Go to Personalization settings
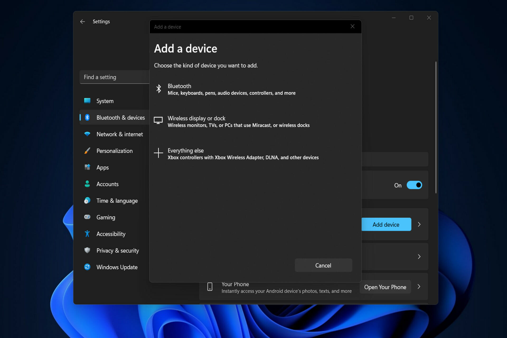Screen dimensions: 507x338 pos(114,151)
